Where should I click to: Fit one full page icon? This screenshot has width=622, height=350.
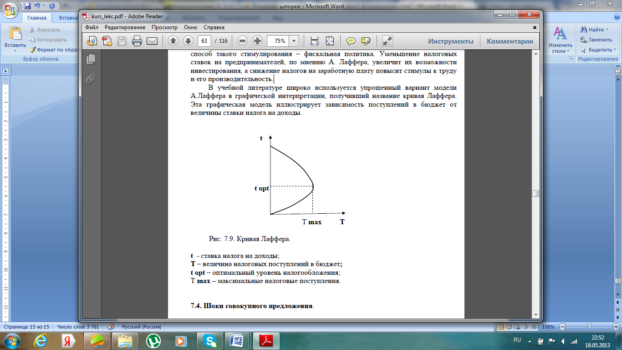[x=330, y=41]
